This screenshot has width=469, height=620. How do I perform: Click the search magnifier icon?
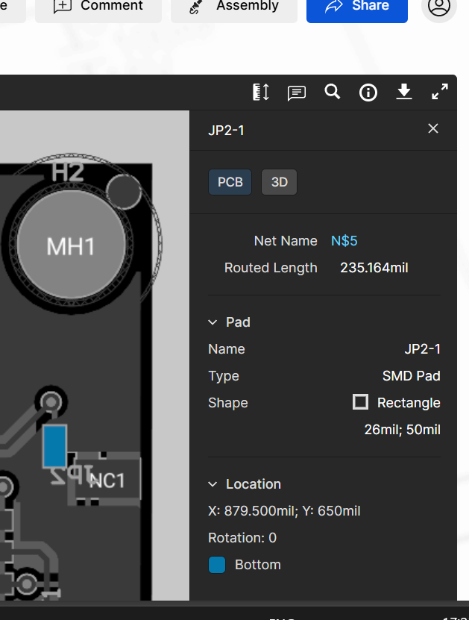tap(333, 92)
